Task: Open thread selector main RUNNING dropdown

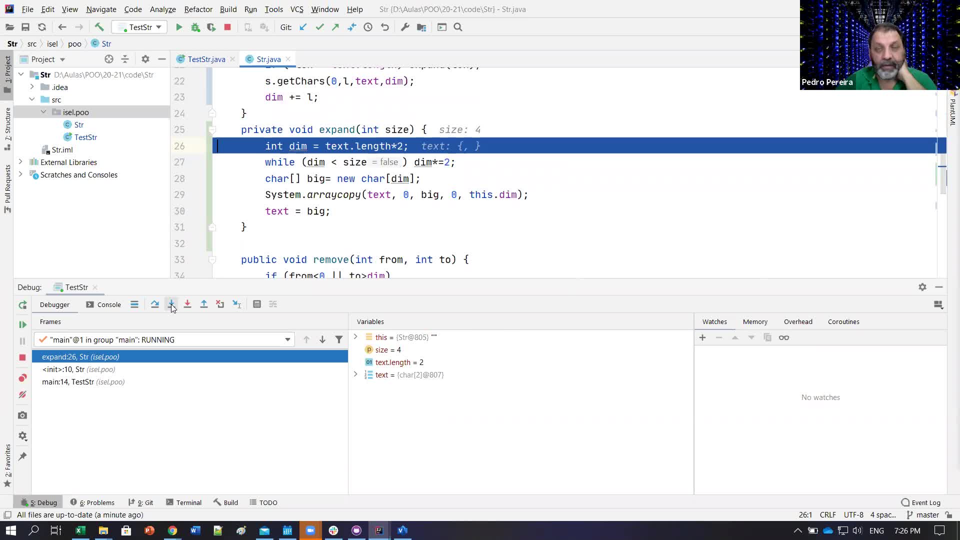Action: 164,339
